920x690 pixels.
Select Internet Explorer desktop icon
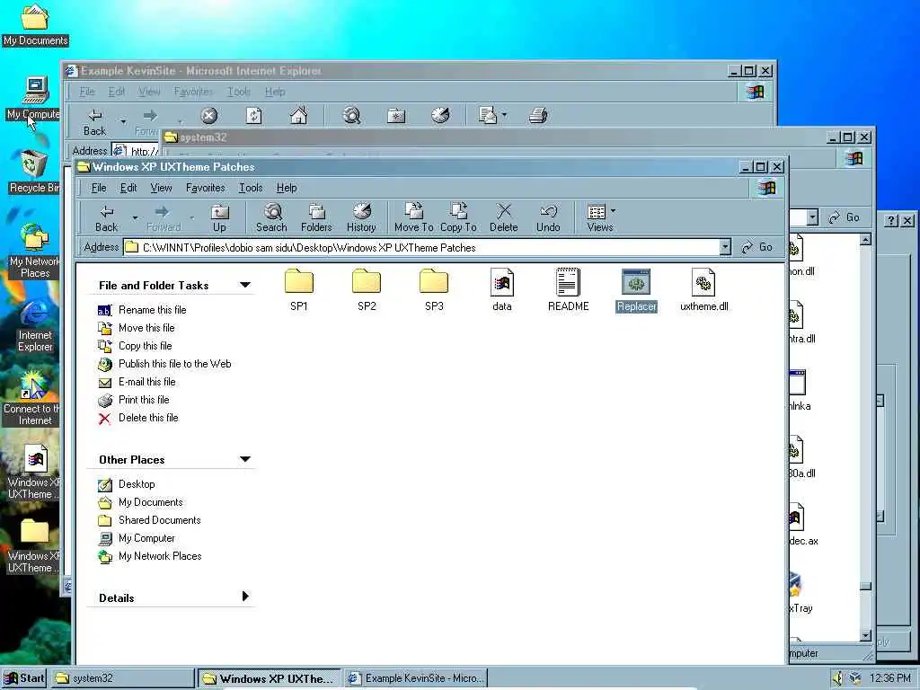coord(35,325)
